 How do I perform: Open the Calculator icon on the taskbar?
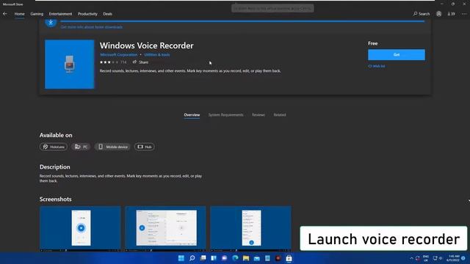267,258
